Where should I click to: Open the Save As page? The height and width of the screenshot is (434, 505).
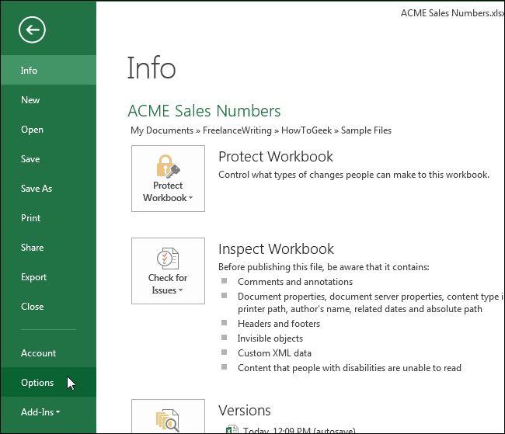point(37,189)
